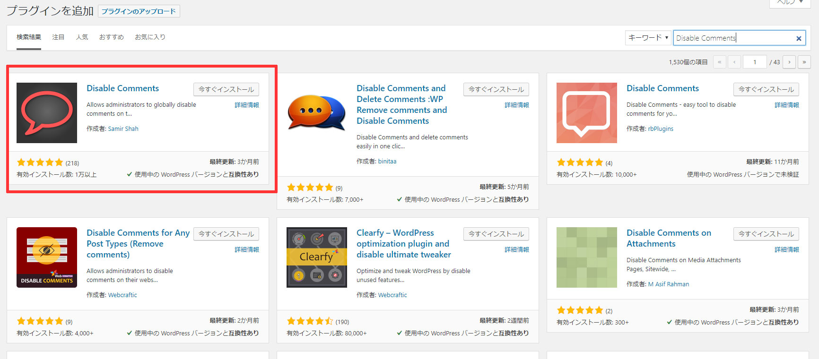Install the Clearfy plugin
This screenshot has height=359, width=819.
(496, 234)
